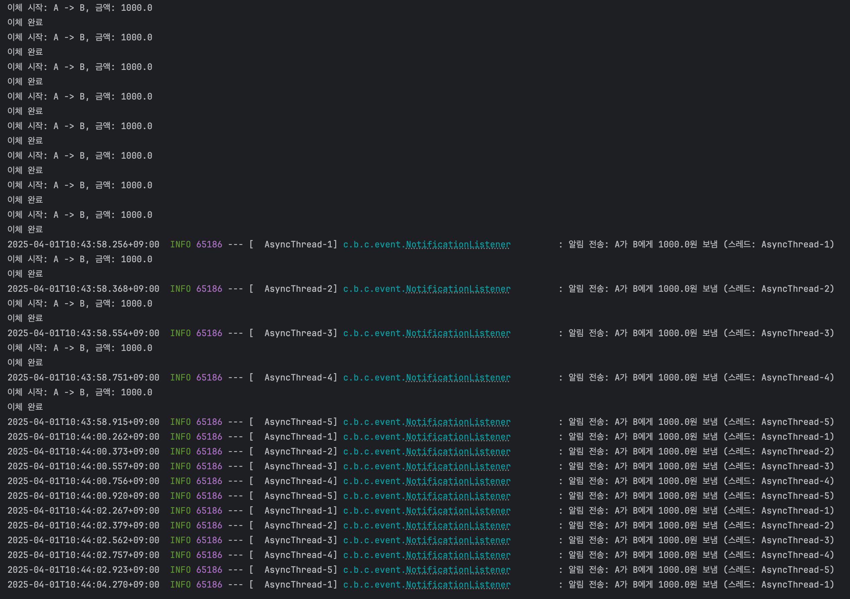Open NotificationListener link at 10:44:00.756
The height and width of the screenshot is (599, 850).
[x=458, y=482]
